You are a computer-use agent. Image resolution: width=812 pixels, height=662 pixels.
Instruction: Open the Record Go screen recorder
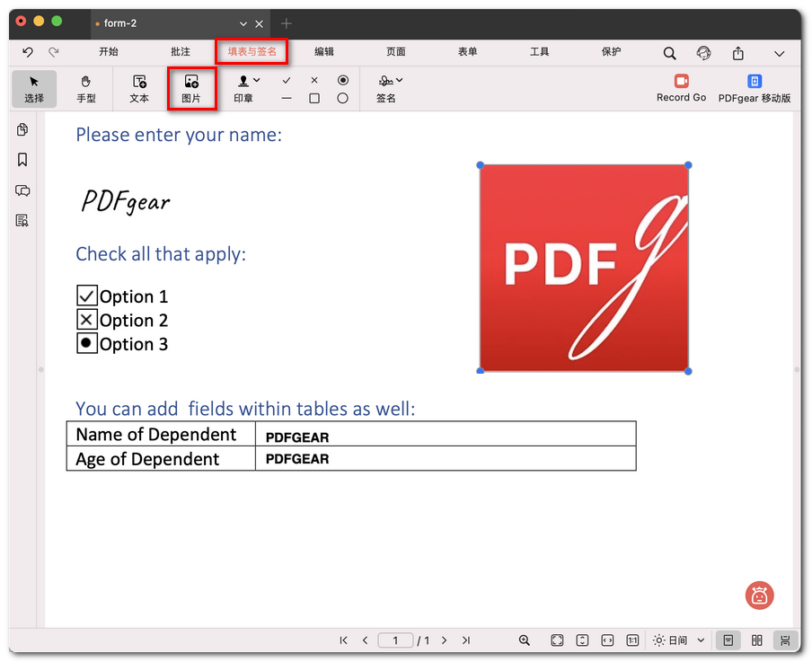(681, 88)
